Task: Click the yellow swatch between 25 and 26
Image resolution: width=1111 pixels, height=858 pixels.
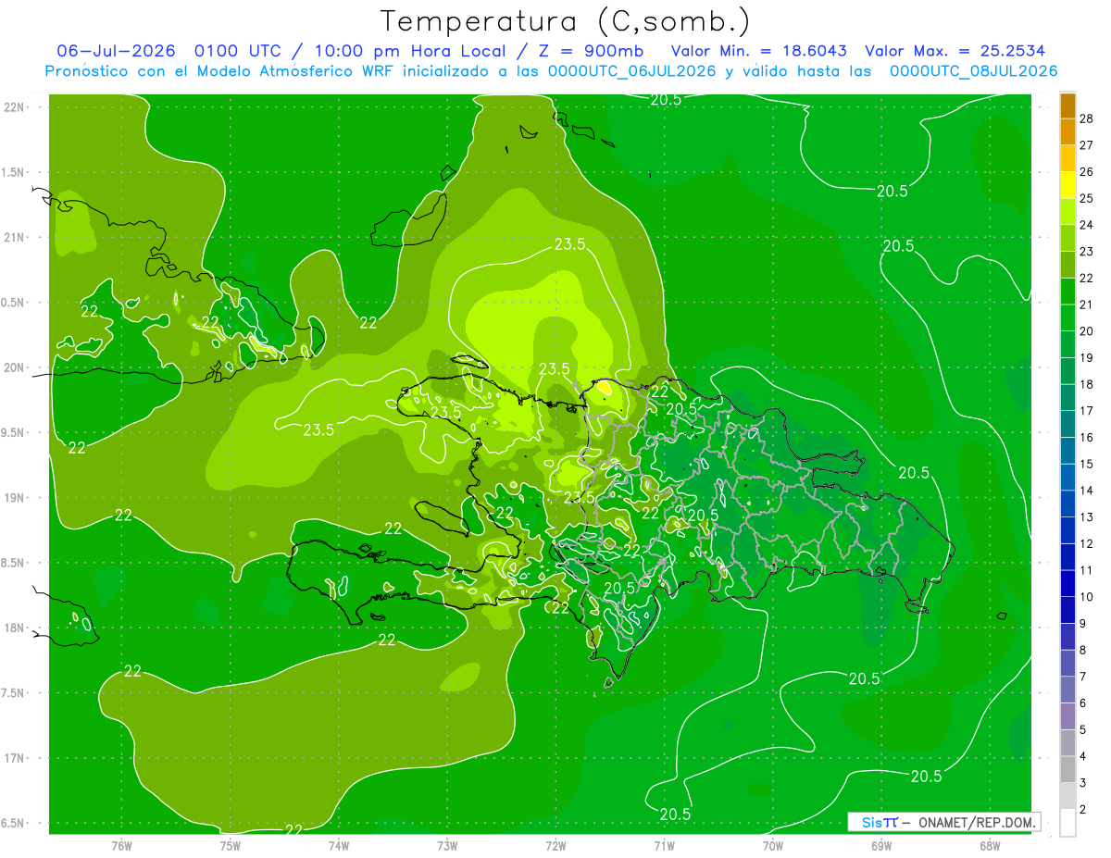Action: (1068, 184)
